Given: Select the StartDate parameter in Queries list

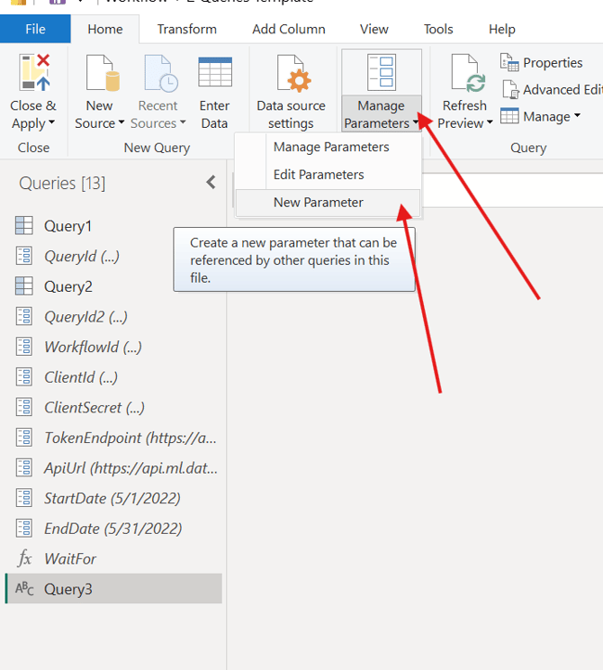Looking at the screenshot, I should (112, 498).
